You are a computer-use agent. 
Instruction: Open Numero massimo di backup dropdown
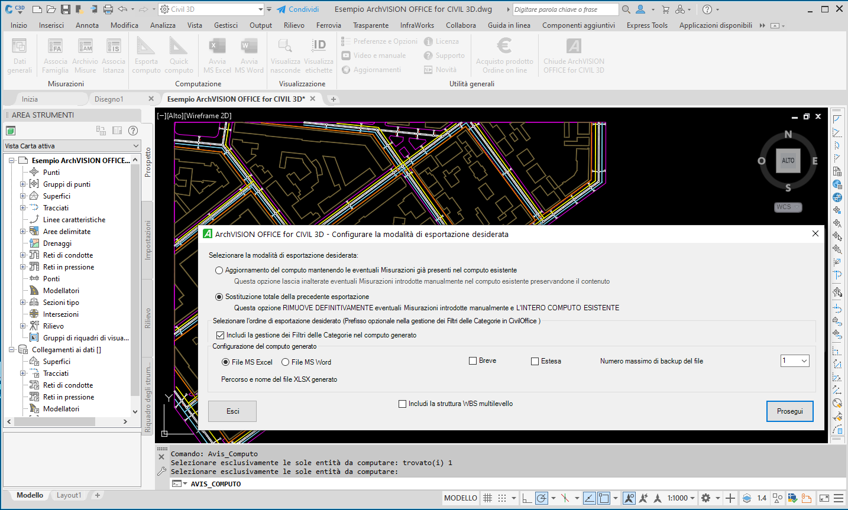795,361
